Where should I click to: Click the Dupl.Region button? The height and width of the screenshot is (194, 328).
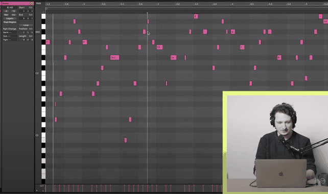(x=10, y=22)
